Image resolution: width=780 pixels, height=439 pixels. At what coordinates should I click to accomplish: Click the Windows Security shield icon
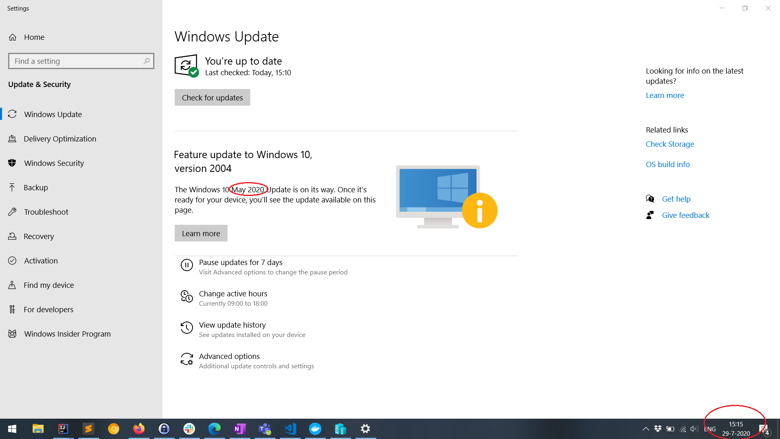pos(12,163)
